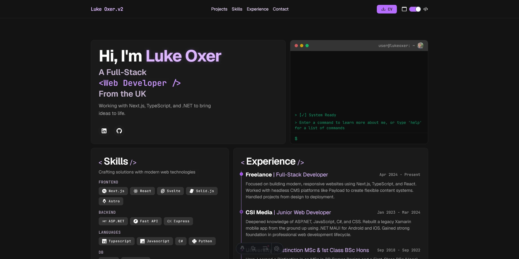The image size is (519, 259).
Task: Open the LinkedIn profile icon
Action: pos(104,131)
